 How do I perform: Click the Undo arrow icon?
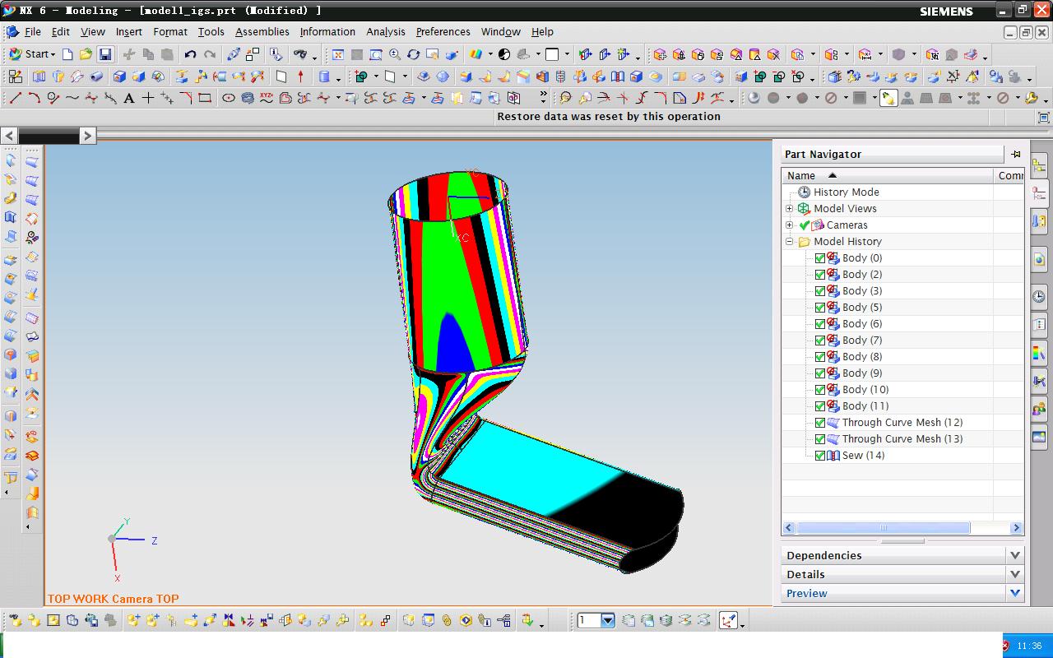[x=191, y=54]
